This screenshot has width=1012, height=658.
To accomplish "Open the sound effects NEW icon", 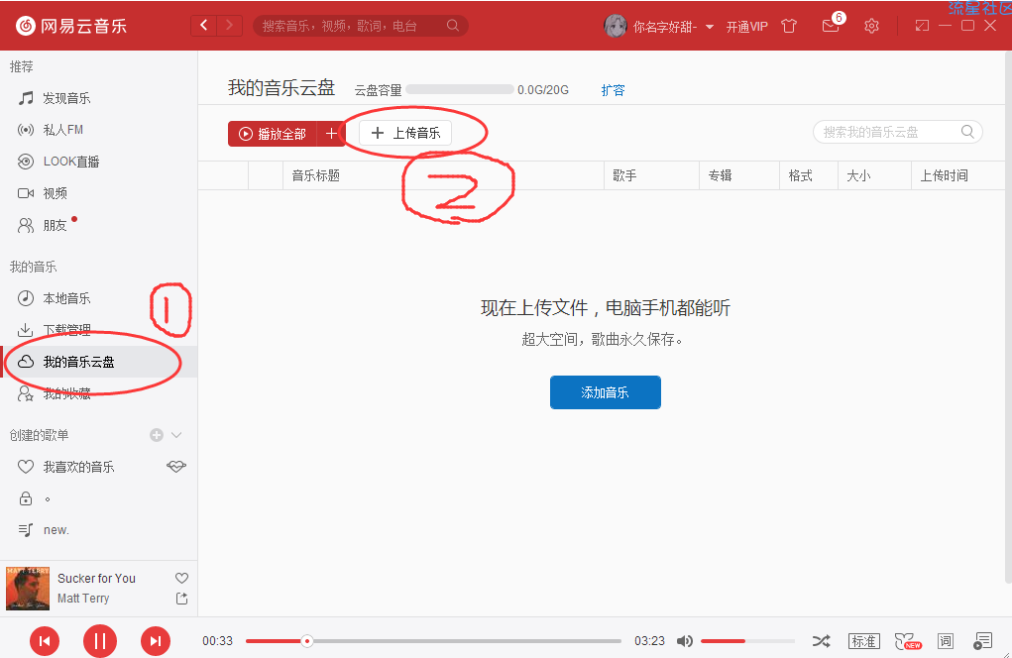I will tap(908, 641).
